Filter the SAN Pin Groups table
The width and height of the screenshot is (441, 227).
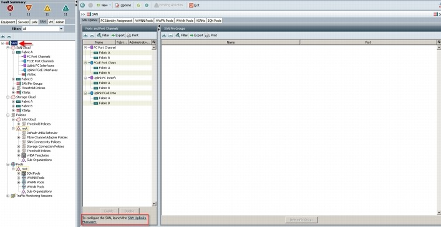[x=182, y=36]
